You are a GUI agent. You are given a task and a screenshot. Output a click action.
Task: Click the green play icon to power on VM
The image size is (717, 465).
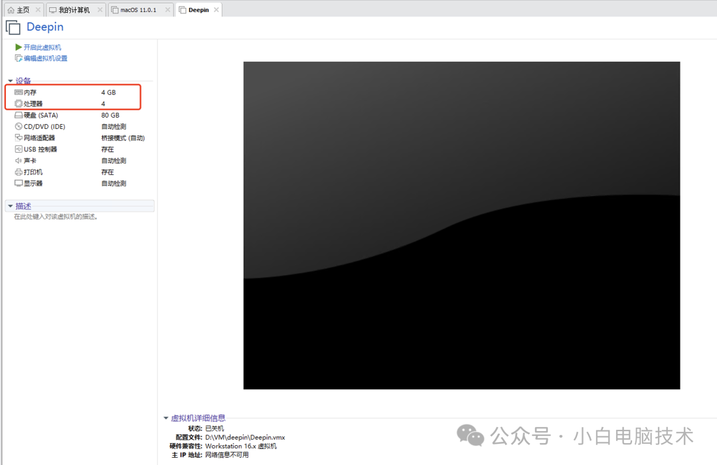(x=19, y=47)
